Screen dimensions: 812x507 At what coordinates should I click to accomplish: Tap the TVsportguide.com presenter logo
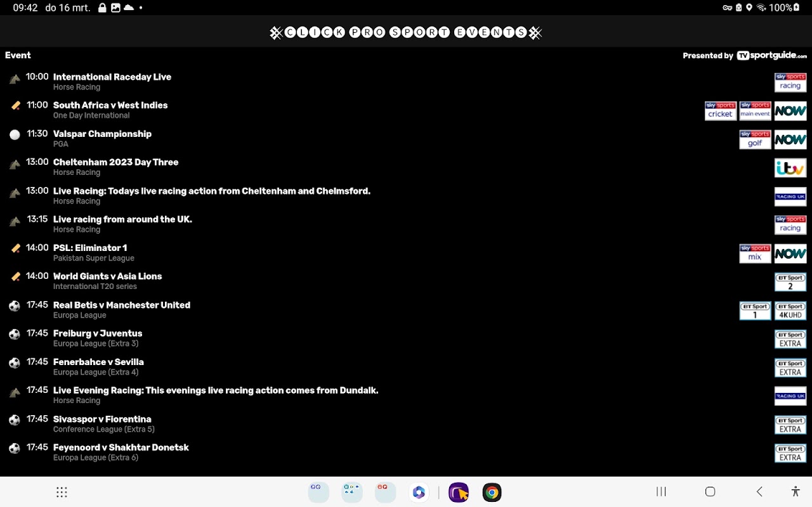771,56
